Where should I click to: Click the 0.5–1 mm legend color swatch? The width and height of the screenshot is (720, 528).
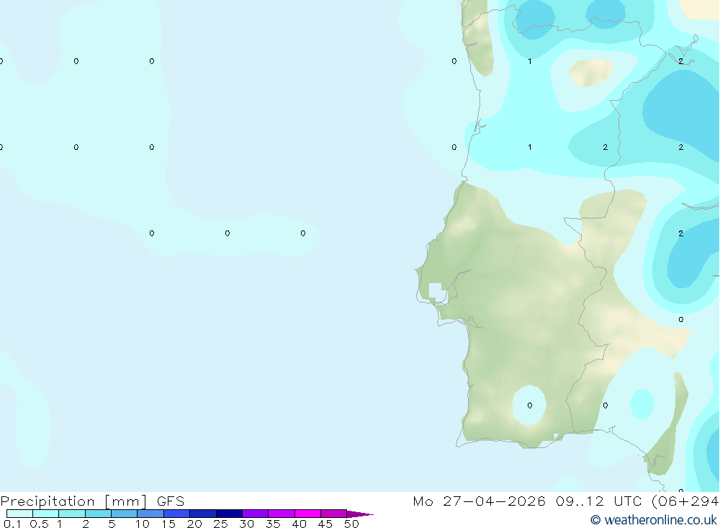point(46,514)
